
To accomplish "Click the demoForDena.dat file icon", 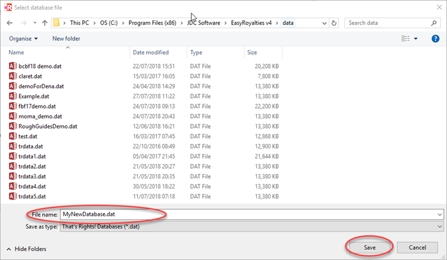I will point(13,86).
